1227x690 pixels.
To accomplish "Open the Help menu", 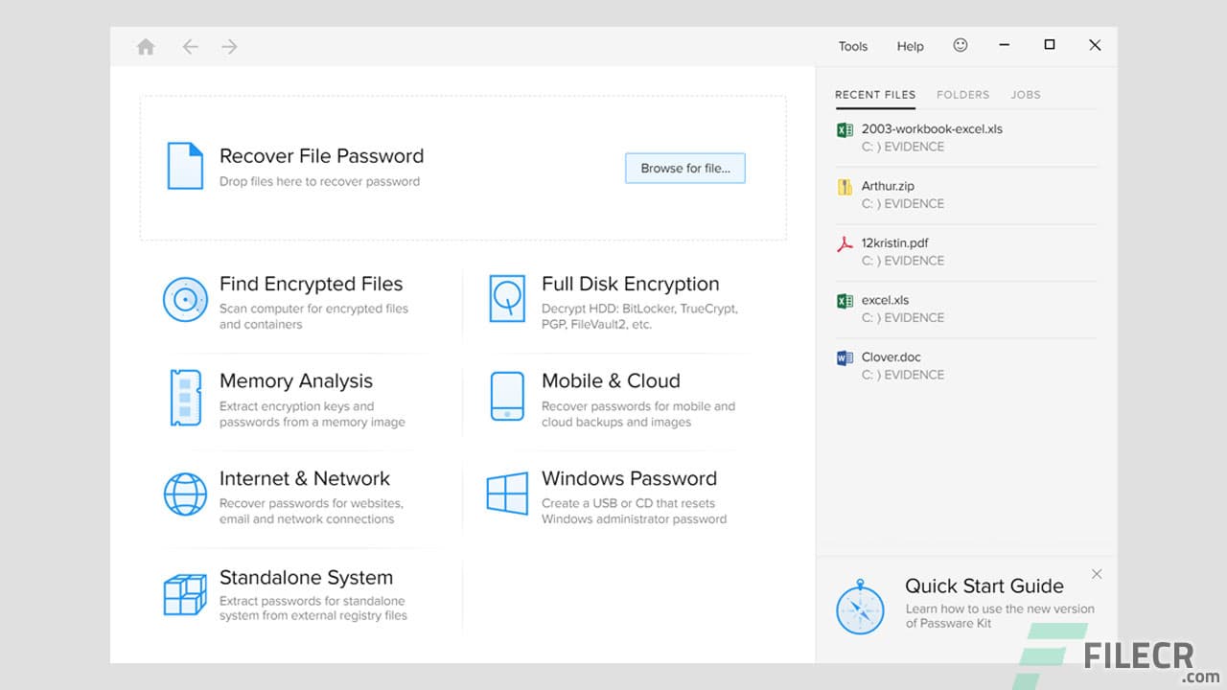I will click(x=910, y=45).
